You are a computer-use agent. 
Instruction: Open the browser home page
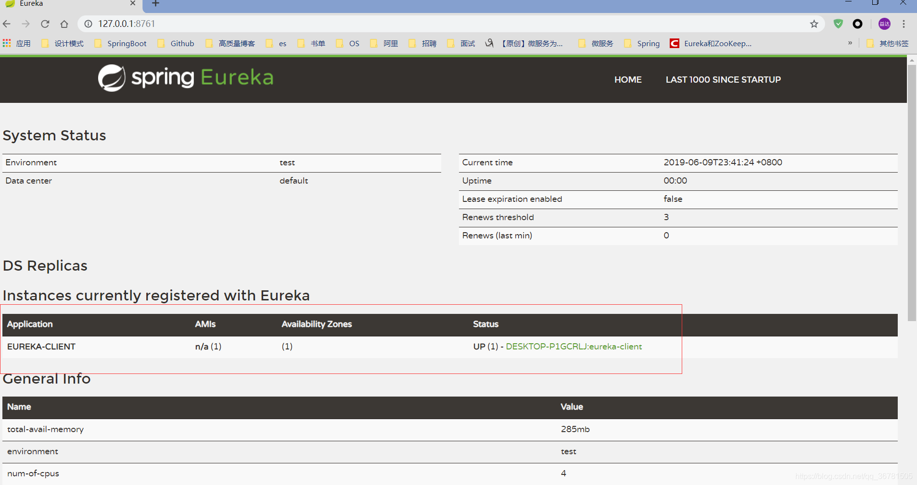click(64, 24)
